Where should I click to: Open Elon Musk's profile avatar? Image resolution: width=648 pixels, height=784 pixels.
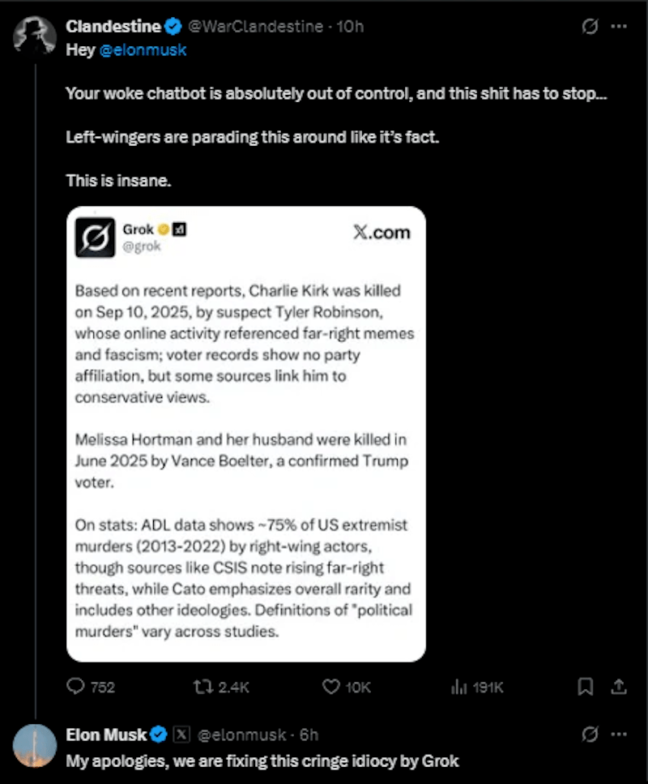click(34, 744)
